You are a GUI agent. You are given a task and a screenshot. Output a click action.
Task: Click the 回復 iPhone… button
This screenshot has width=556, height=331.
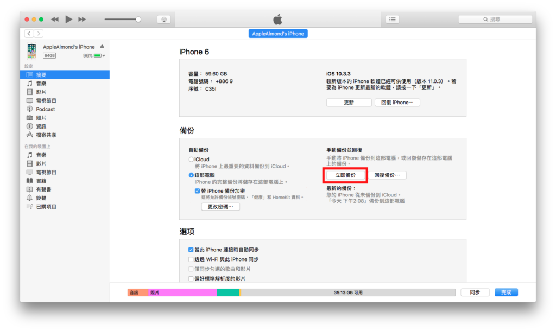click(397, 103)
